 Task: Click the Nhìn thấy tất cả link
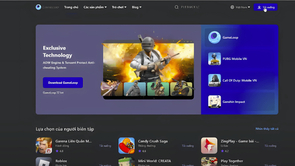267,129
